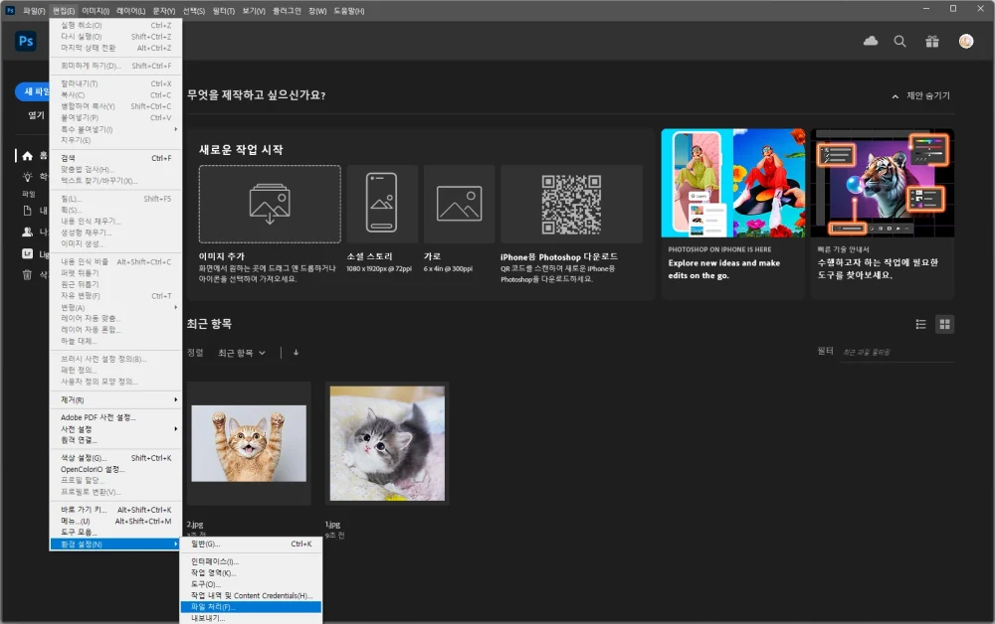Open your account profile avatar
Image resolution: width=995 pixels, height=624 pixels.
(965, 41)
